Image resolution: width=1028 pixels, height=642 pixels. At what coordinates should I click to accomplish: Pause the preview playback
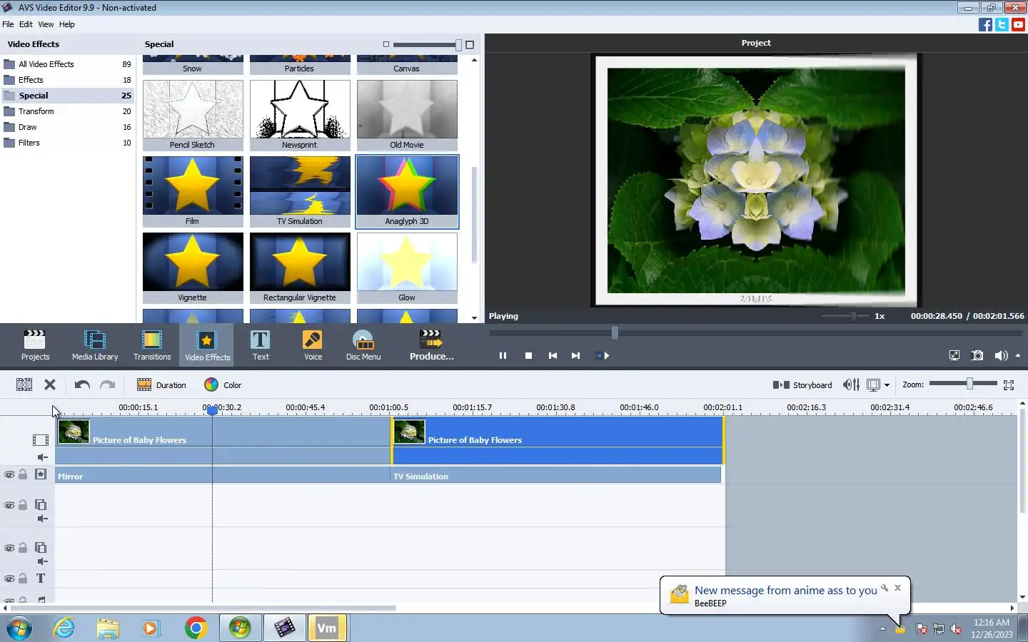tap(503, 355)
